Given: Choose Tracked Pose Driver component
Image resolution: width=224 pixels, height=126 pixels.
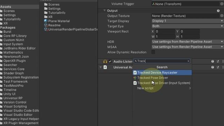Looking at the screenshot, I should (x=162, y=78).
